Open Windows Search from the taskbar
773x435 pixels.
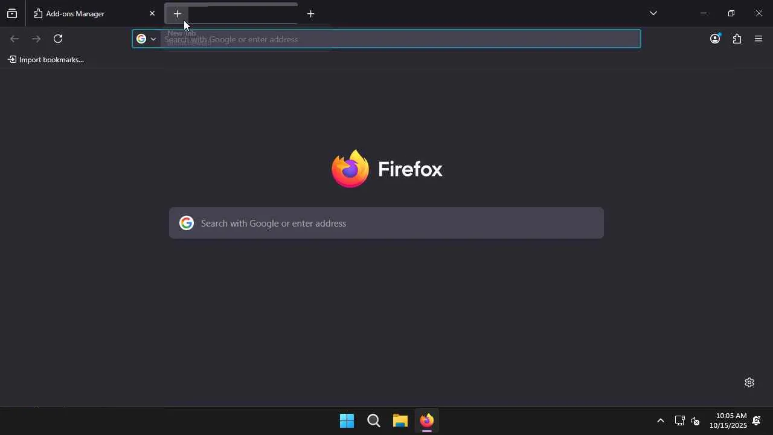point(374,420)
